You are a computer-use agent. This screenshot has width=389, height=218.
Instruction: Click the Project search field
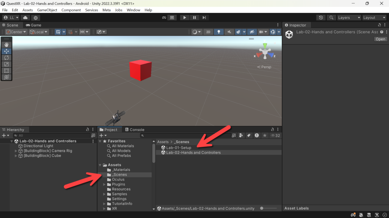(185, 135)
